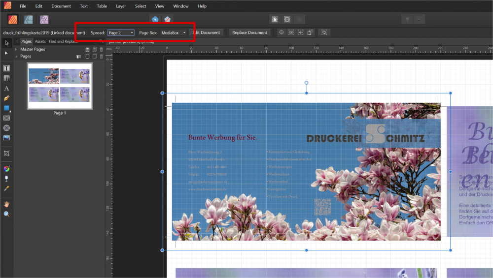Image resolution: width=493 pixels, height=278 pixels.
Task: Open the Select menu
Action: (140, 6)
